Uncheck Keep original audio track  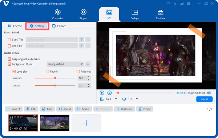(x=9, y=59)
